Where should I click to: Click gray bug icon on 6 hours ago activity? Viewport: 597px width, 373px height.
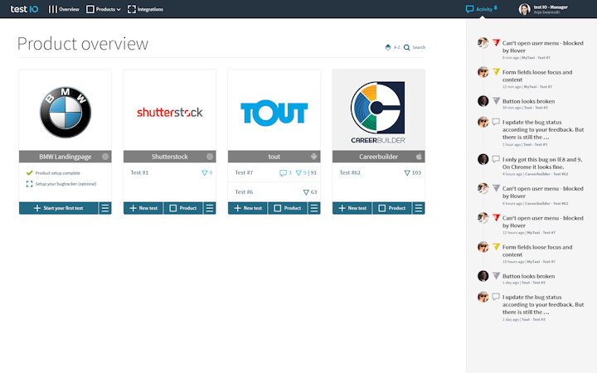pyautogui.click(x=496, y=188)
